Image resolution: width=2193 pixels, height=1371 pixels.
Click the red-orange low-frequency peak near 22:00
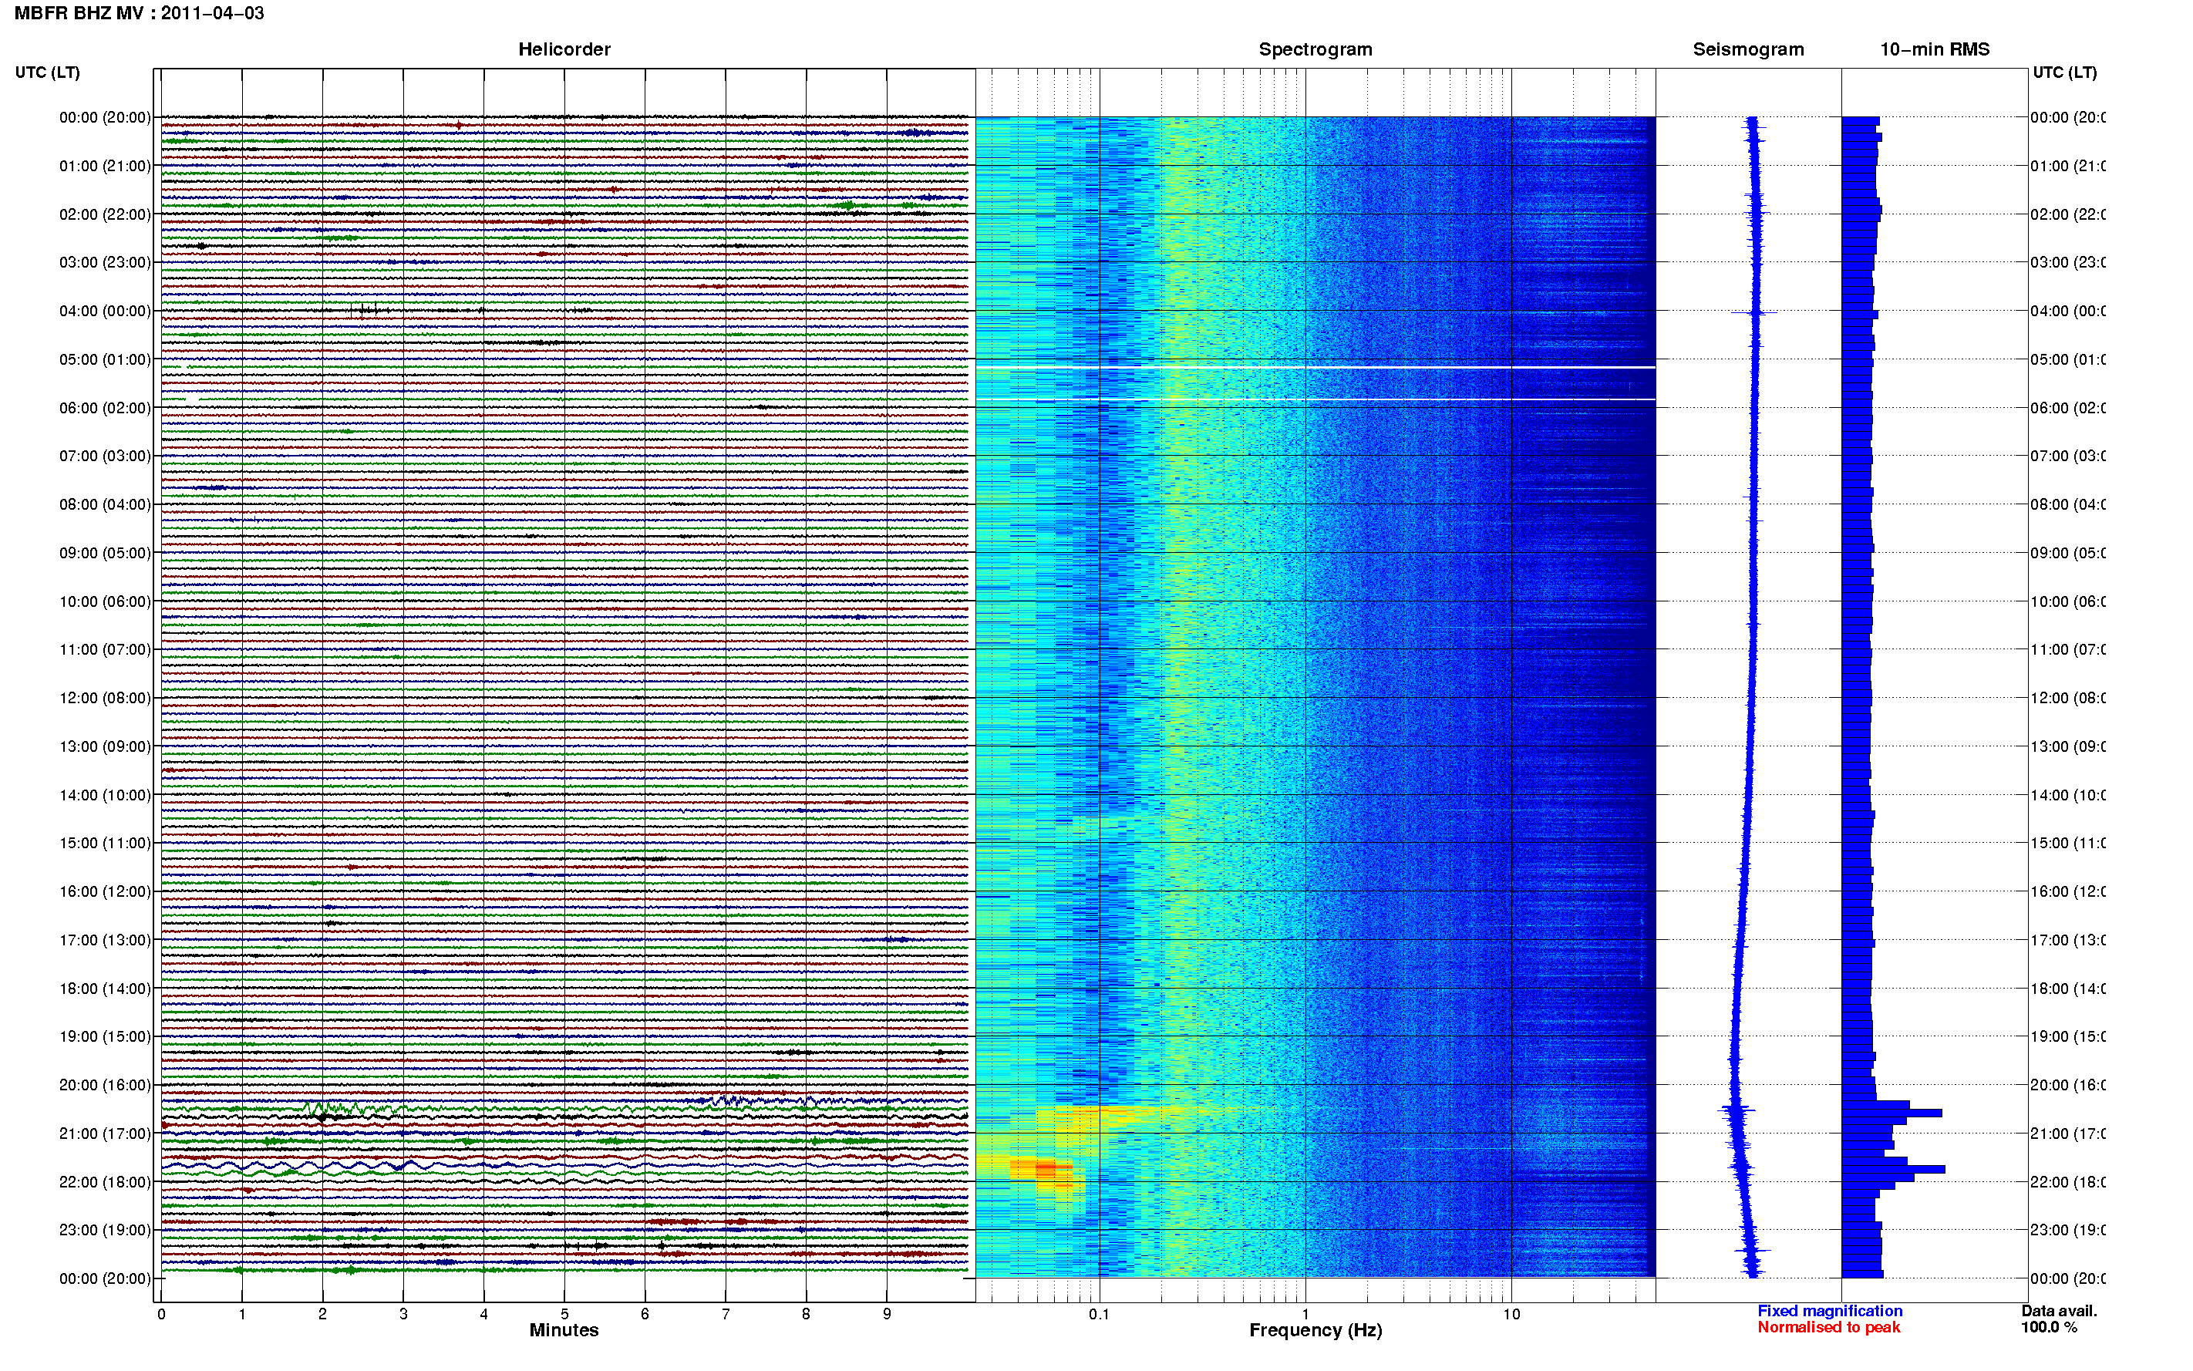pyautogui.click(x=1043, y=1169)
